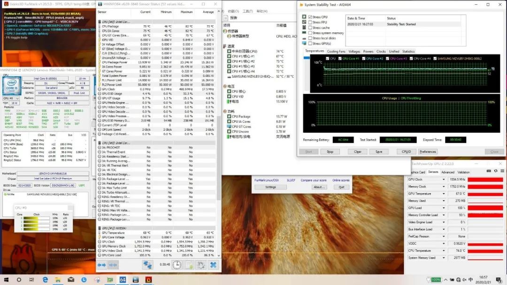Toggle Stress GPU(s) checkbox

pos(310,44)
